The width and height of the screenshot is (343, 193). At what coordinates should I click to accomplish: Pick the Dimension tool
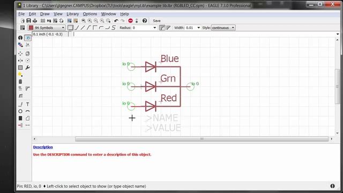[27, 125]
